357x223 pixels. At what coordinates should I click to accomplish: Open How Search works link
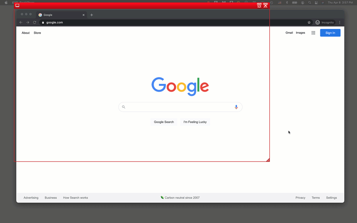click(75, 198)
